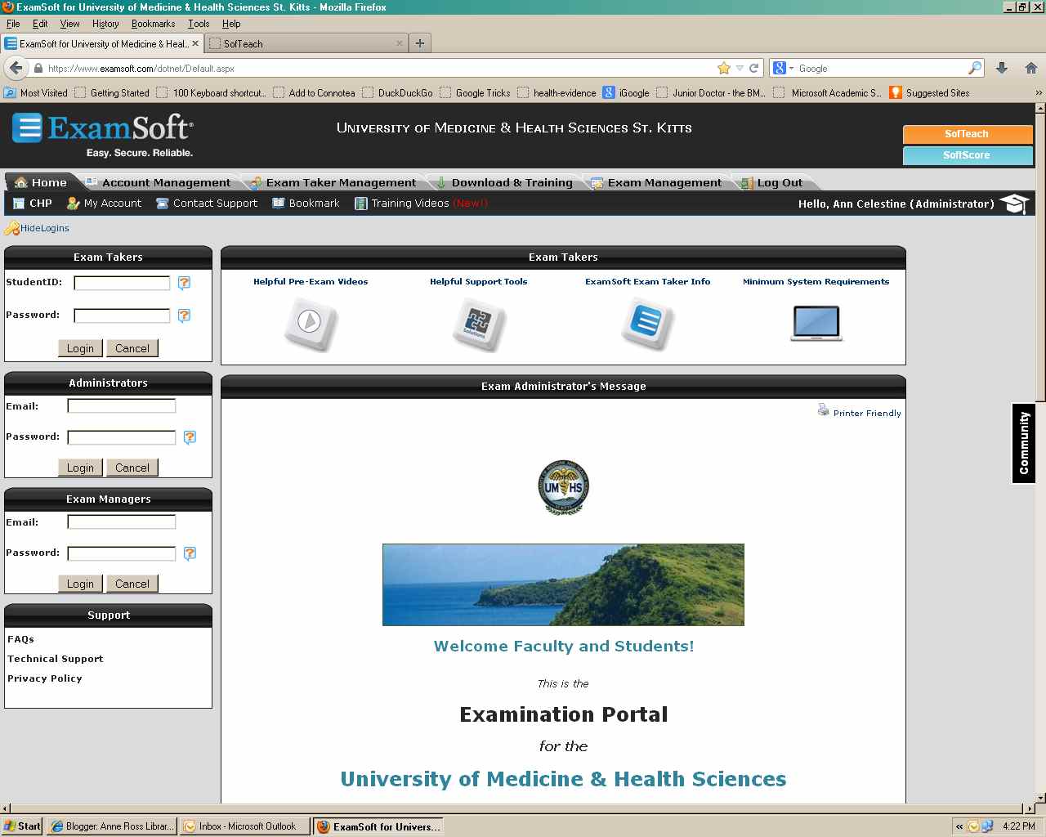Switch to Blogger taskbar window

pyautogui.click(x=112, y=826)
